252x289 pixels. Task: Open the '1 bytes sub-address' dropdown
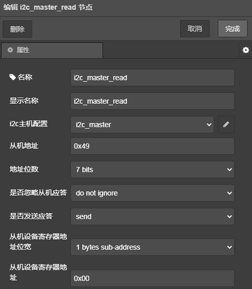coord(152,247)
